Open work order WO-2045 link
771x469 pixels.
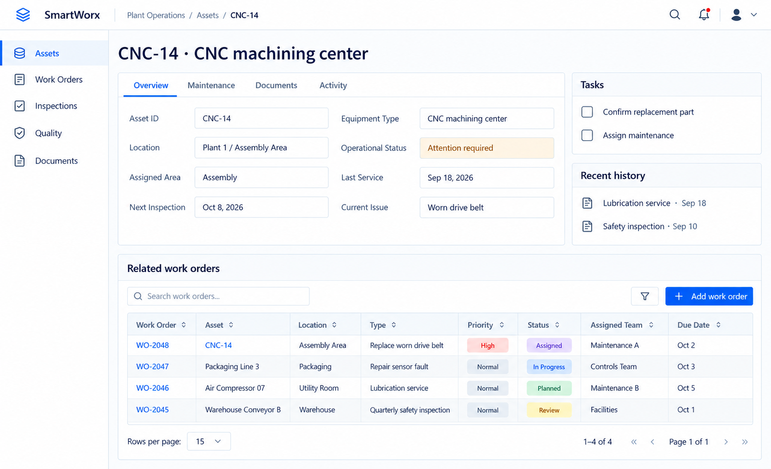[153, 410]
